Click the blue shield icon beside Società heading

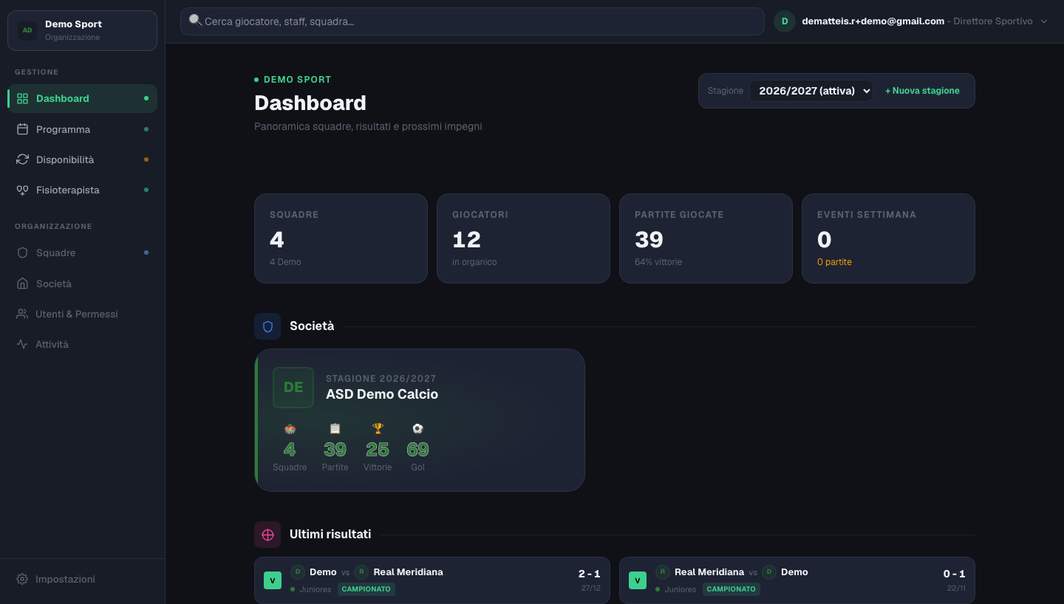267,326
